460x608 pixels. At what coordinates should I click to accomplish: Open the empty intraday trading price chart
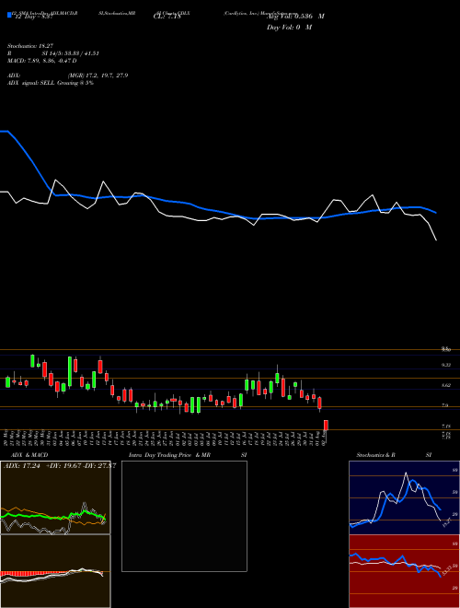point(184,516)
